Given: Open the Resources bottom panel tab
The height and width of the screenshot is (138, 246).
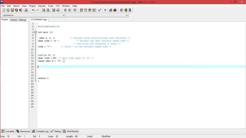Looking at the screenshot, I should click(23, 131).
